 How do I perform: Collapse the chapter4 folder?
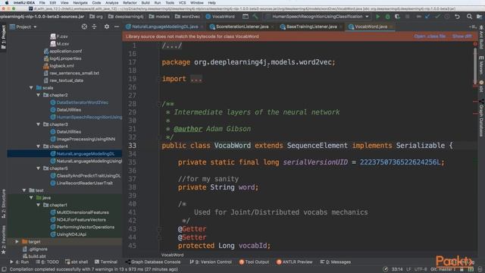39,146
